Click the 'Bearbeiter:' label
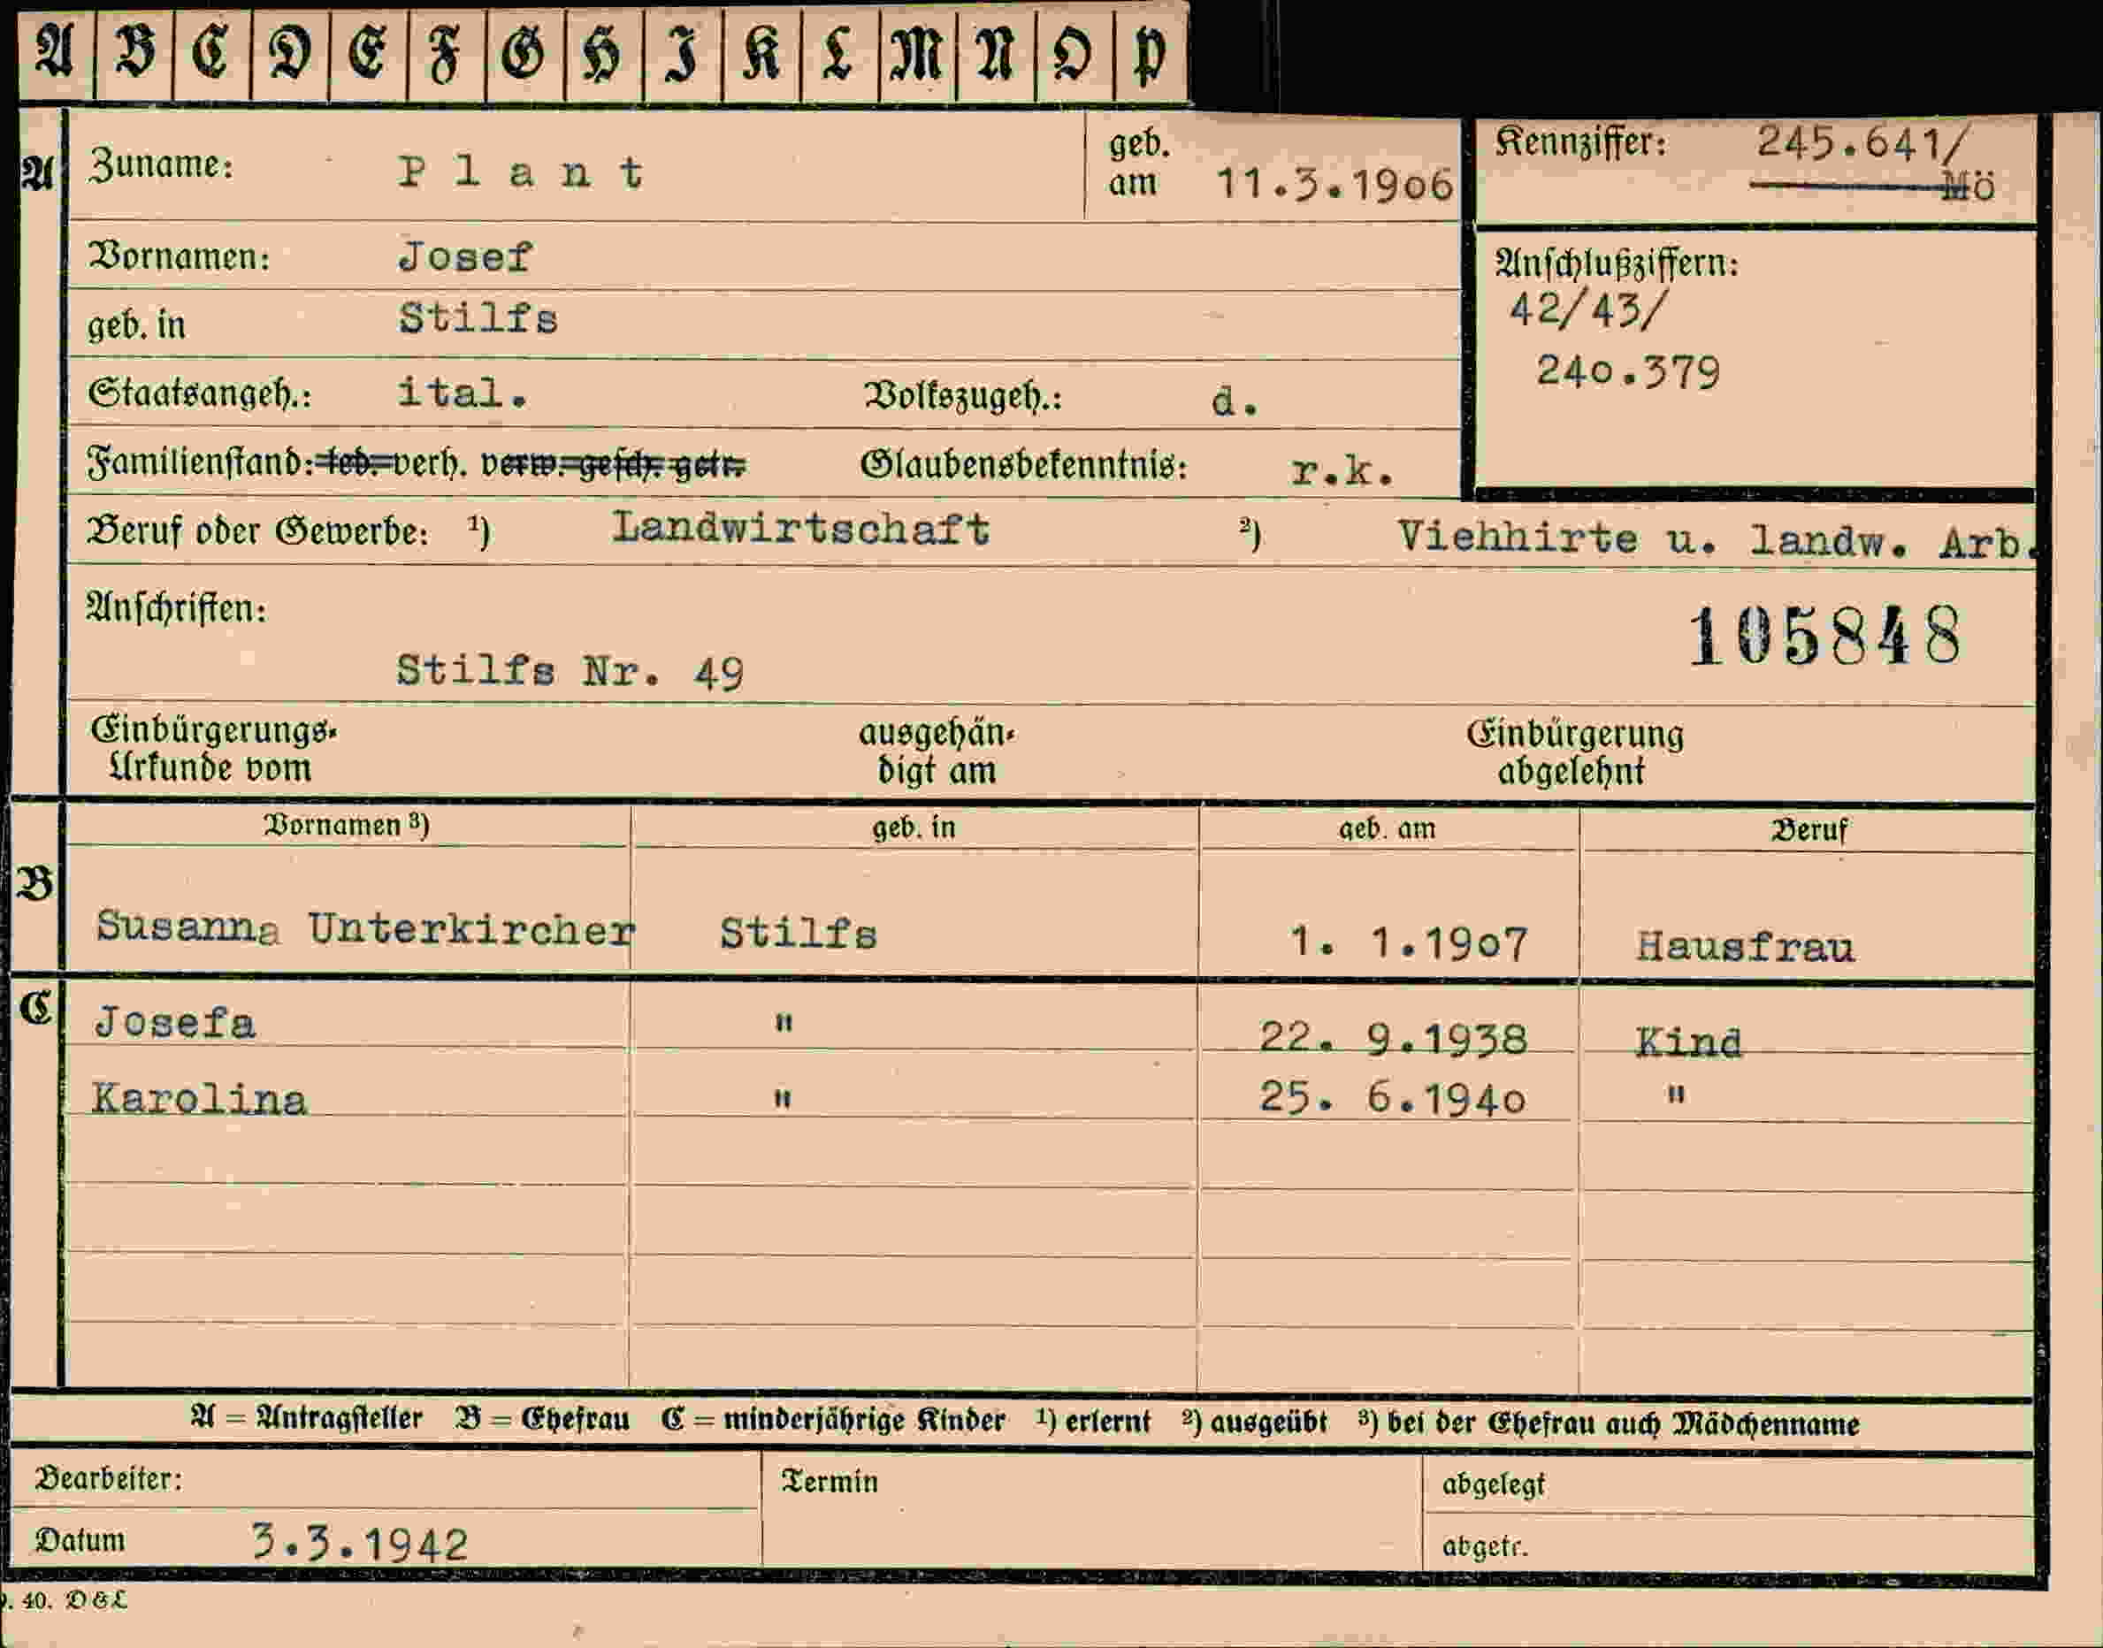2103x1648 pixels. [108, 1477]
